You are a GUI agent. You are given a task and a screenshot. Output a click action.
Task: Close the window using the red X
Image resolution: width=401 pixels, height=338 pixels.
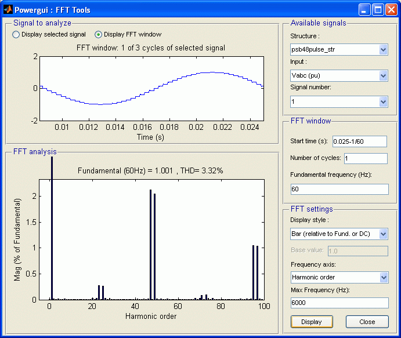pyautogui.click(x=391, y=10)
